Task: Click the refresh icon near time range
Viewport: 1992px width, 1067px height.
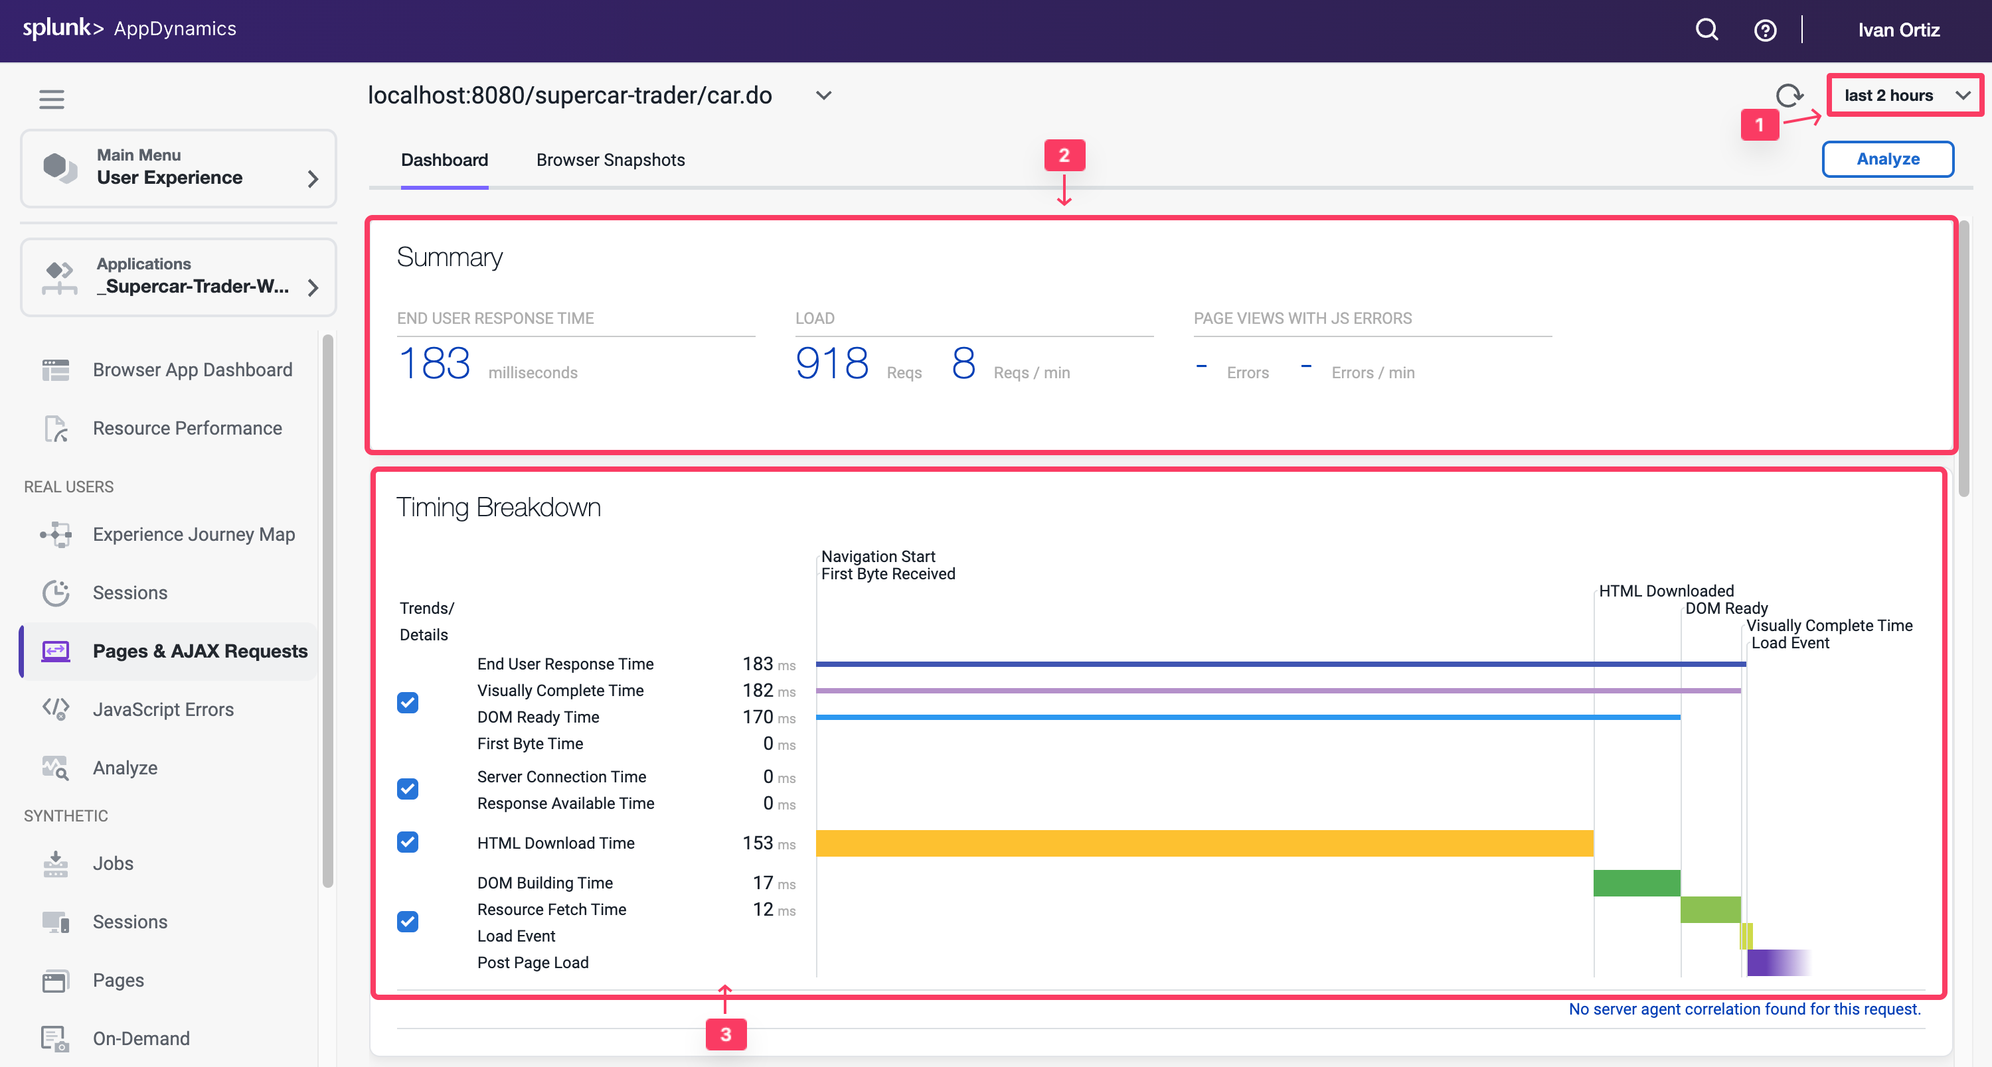Action: coord(1788,96)
